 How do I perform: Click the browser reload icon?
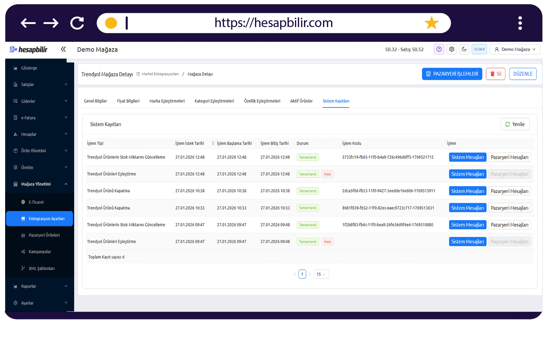tap(77, 23)
